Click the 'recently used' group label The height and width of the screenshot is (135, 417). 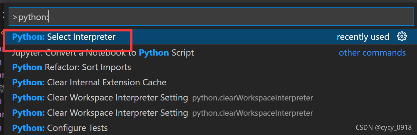click(363, 37)
